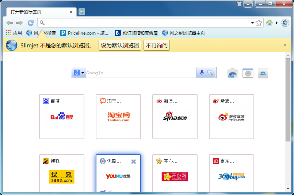Click the vertical scrollbar down arrow

[288, 189]
